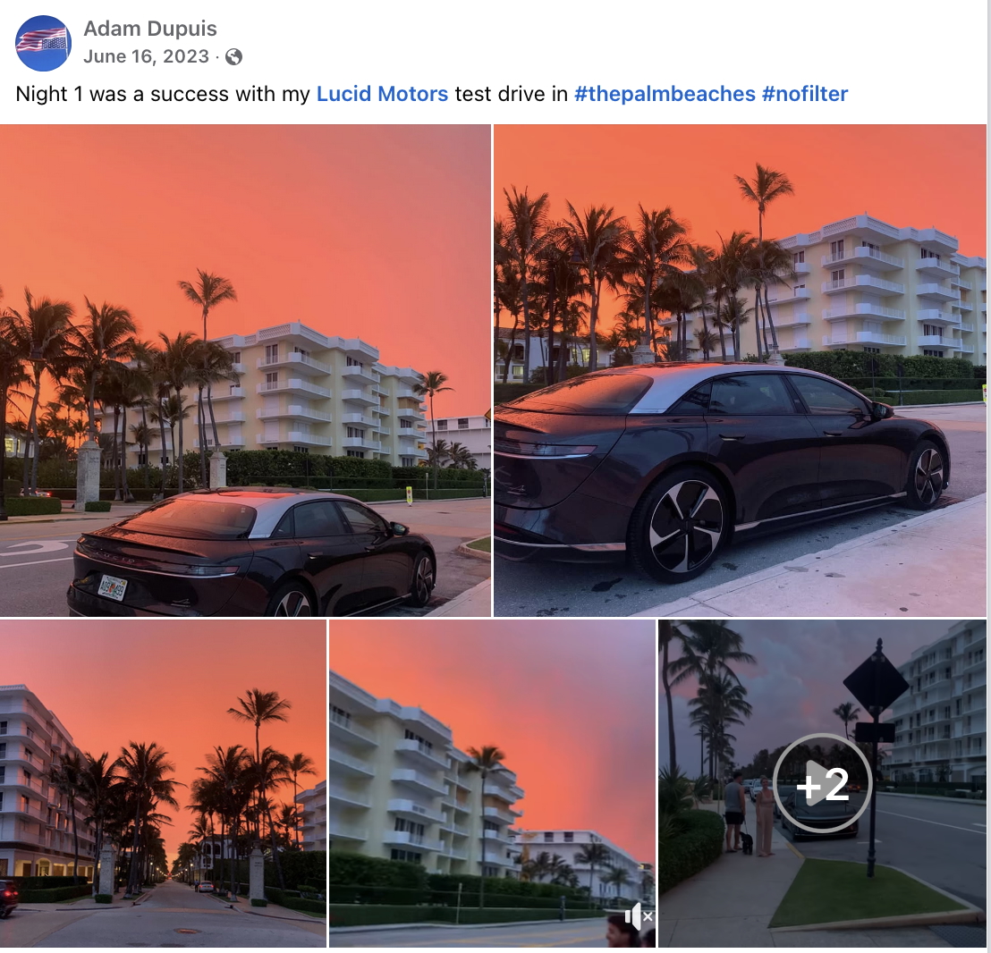Play the video with the +2 overlay
Image resolution: width=991 pixels, height=953 pixels.
[x=822, y=783]
